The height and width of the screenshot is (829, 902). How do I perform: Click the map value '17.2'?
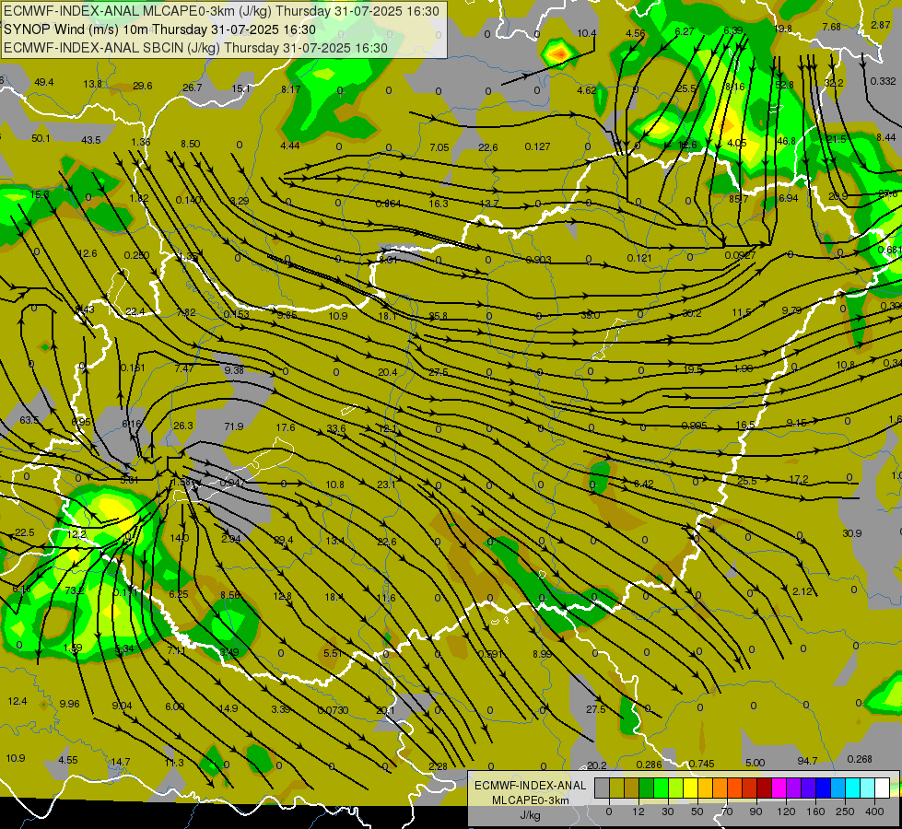799,479
